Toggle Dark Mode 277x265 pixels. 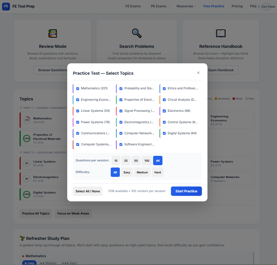(x=266, y=6)
